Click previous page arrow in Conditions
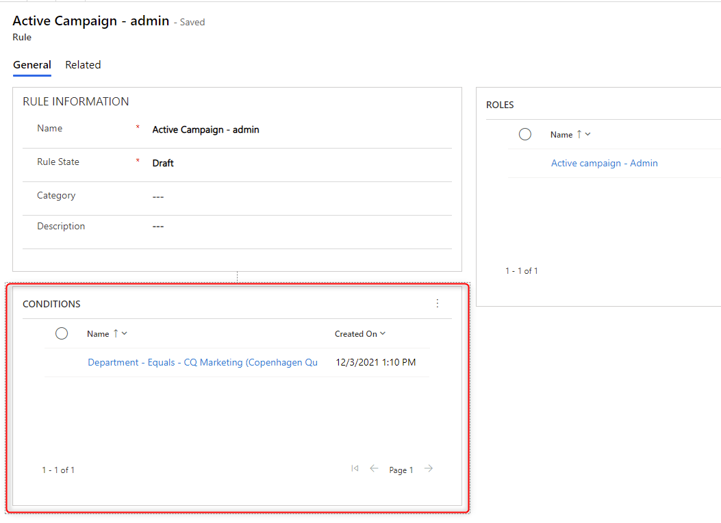Screen dimensions: 721x523 click(x=374, y=469)
